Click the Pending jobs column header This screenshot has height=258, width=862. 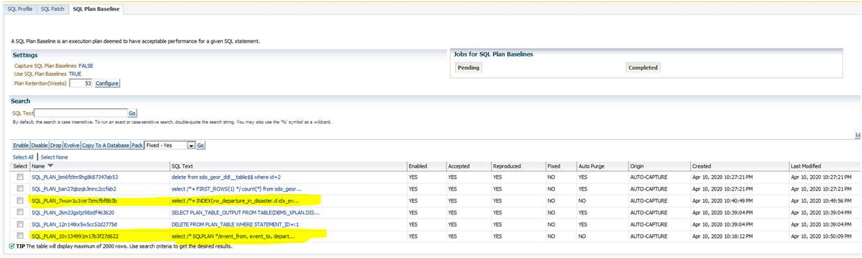[x=468, y=67]
